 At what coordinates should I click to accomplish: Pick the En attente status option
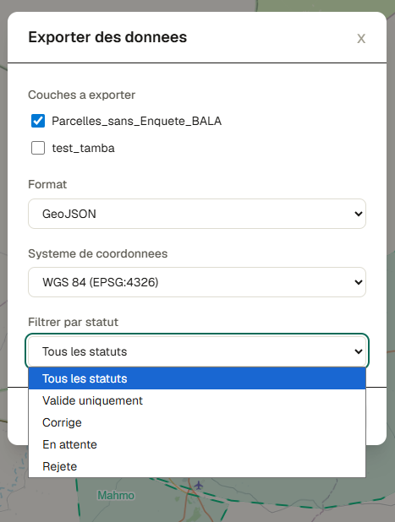(197, 444)
